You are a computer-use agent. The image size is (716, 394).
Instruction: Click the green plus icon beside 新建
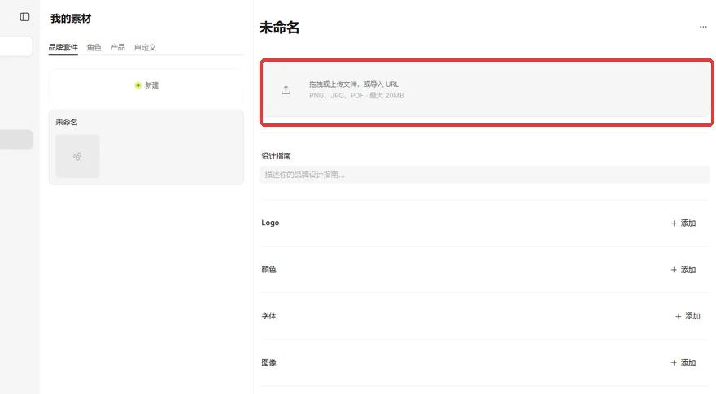click(138, 85)
